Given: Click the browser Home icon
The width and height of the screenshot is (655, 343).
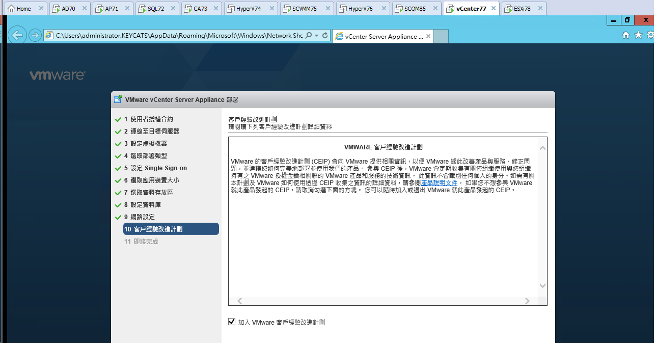Looking at the screenshot, I should tap(626, 35).
